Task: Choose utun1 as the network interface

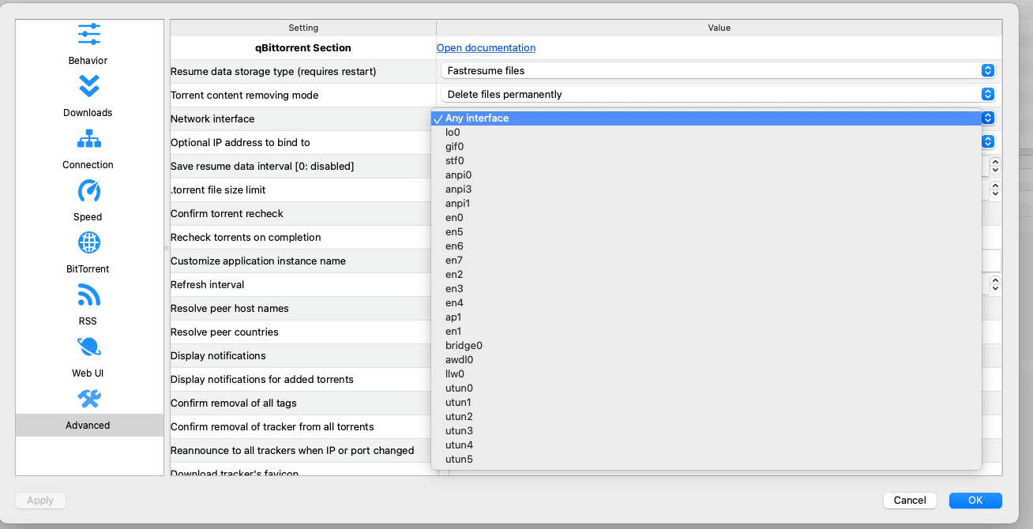Action: pos(706,403)
